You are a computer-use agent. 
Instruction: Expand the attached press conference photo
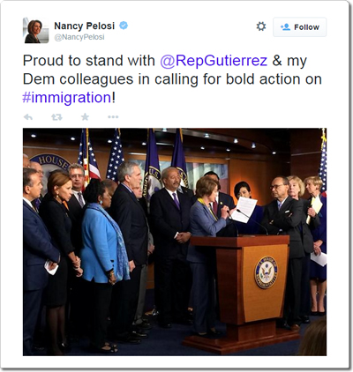point(175,242)
